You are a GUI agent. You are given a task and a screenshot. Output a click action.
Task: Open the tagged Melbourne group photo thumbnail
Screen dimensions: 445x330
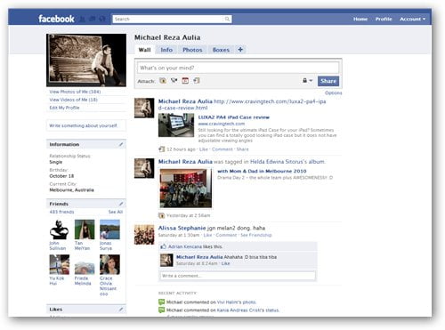click(x=186, y=189)
